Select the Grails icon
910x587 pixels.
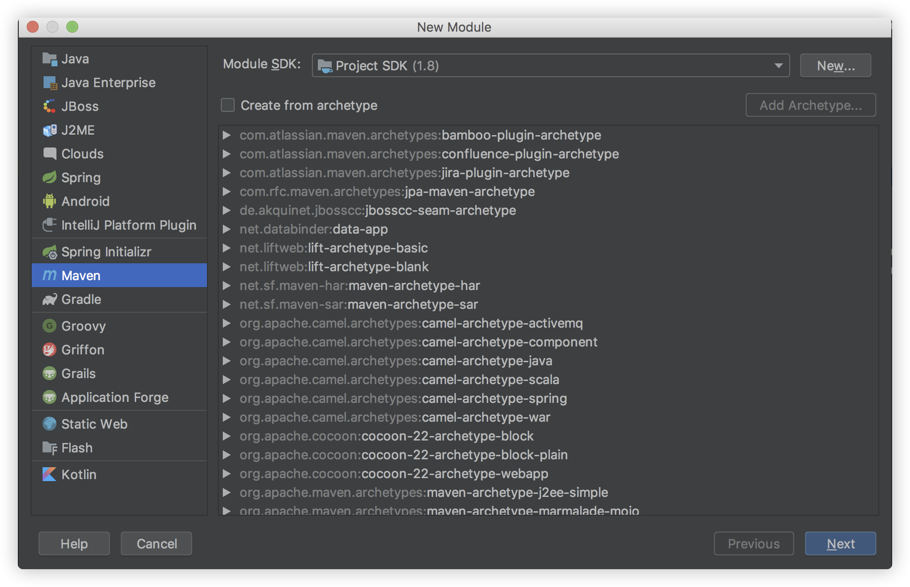click(50, 374)
